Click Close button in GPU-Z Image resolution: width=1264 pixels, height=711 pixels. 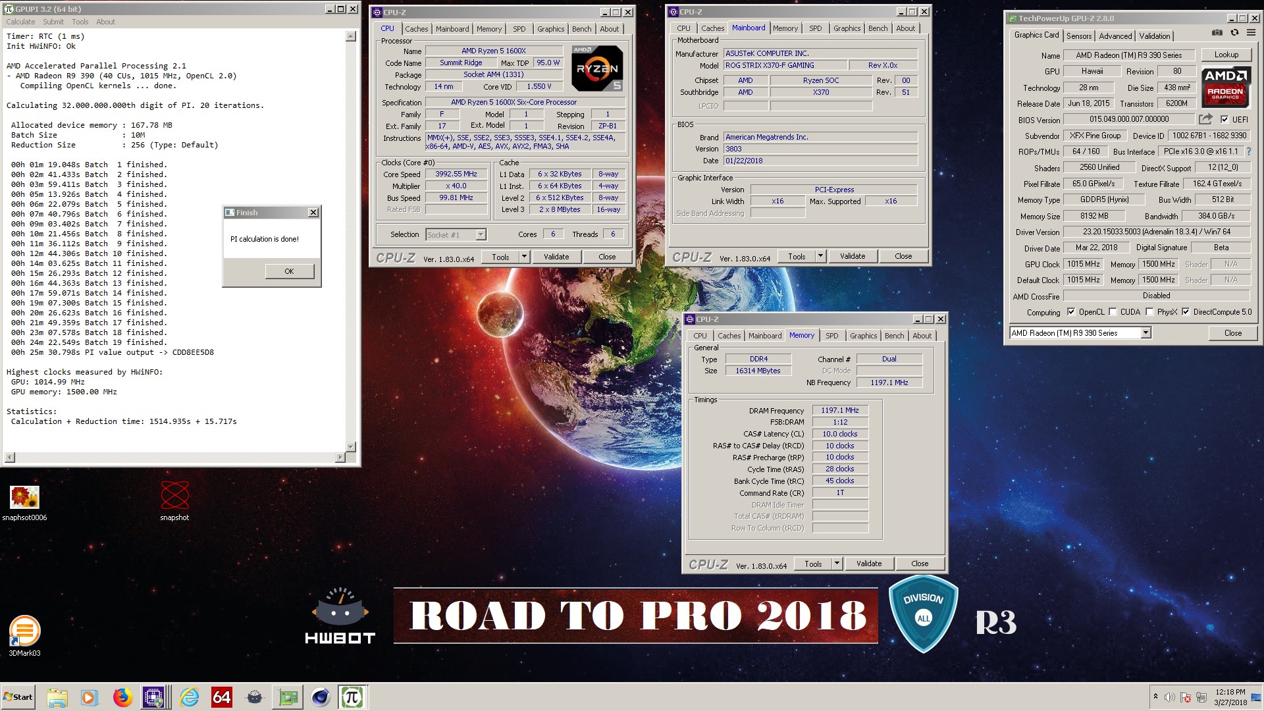click(1232, 333)
